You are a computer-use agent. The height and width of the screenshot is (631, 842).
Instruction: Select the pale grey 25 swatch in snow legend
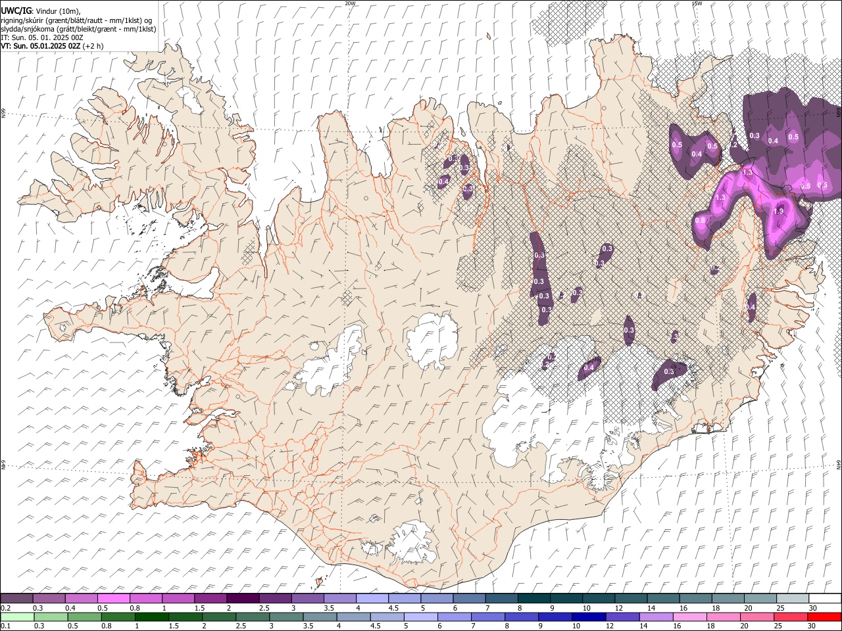(793, 598)
